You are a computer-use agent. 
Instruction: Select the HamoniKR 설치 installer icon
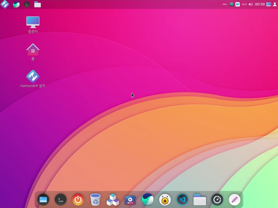coord(33,77)
